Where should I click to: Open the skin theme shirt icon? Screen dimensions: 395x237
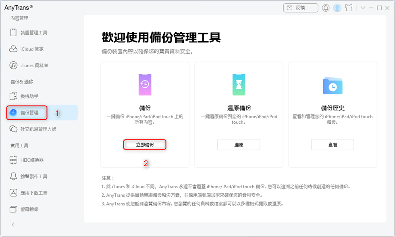point(349,8)
